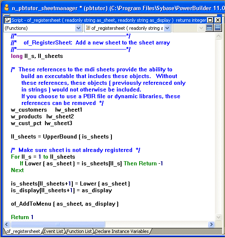Open the Declare Instance Variables tab
This screenshot has height=238, width=225.
[122, 231]
